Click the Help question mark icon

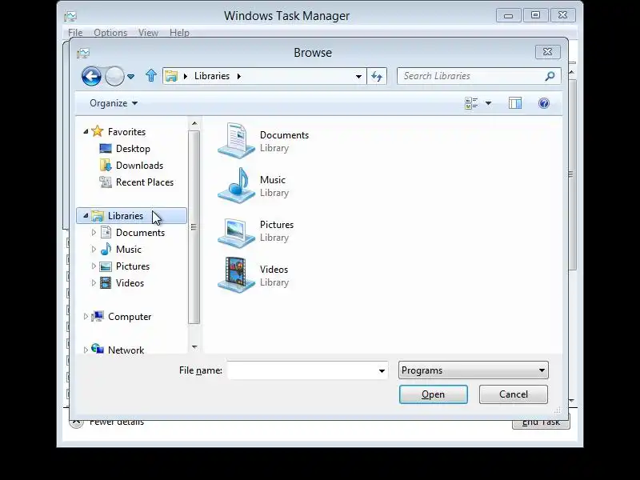[x=544, y=103]
